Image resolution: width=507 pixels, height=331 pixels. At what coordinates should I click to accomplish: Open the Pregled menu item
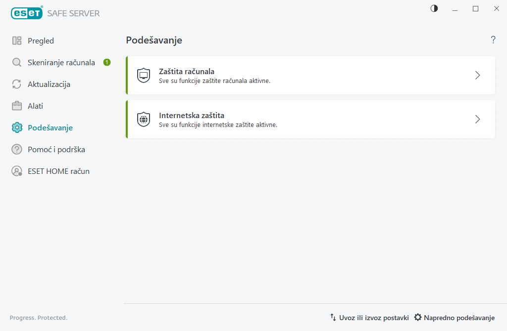coord(41,41)
